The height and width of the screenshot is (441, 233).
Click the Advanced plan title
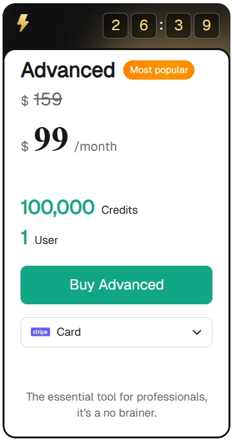[68, 70]
